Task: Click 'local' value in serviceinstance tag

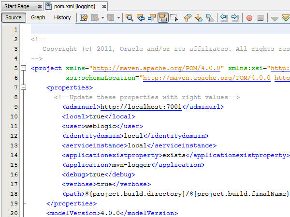Action: [137, 145]
